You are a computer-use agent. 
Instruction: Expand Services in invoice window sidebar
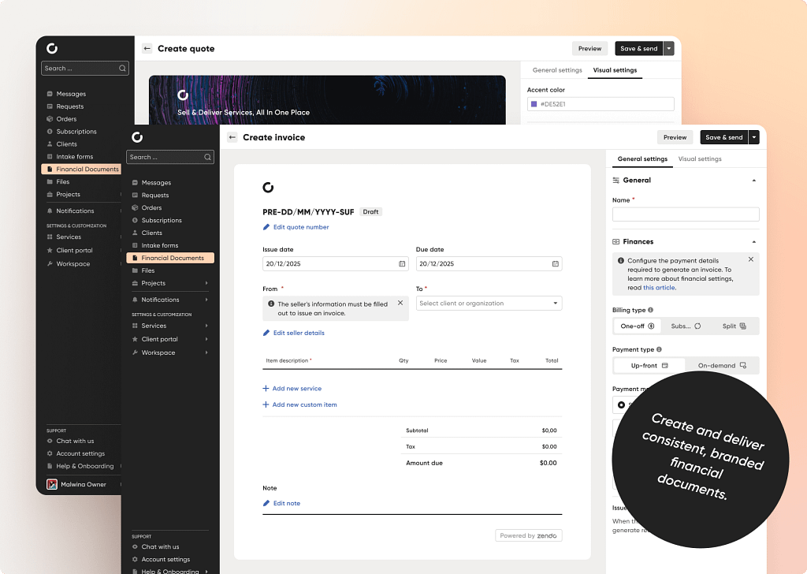coord(206,326)
